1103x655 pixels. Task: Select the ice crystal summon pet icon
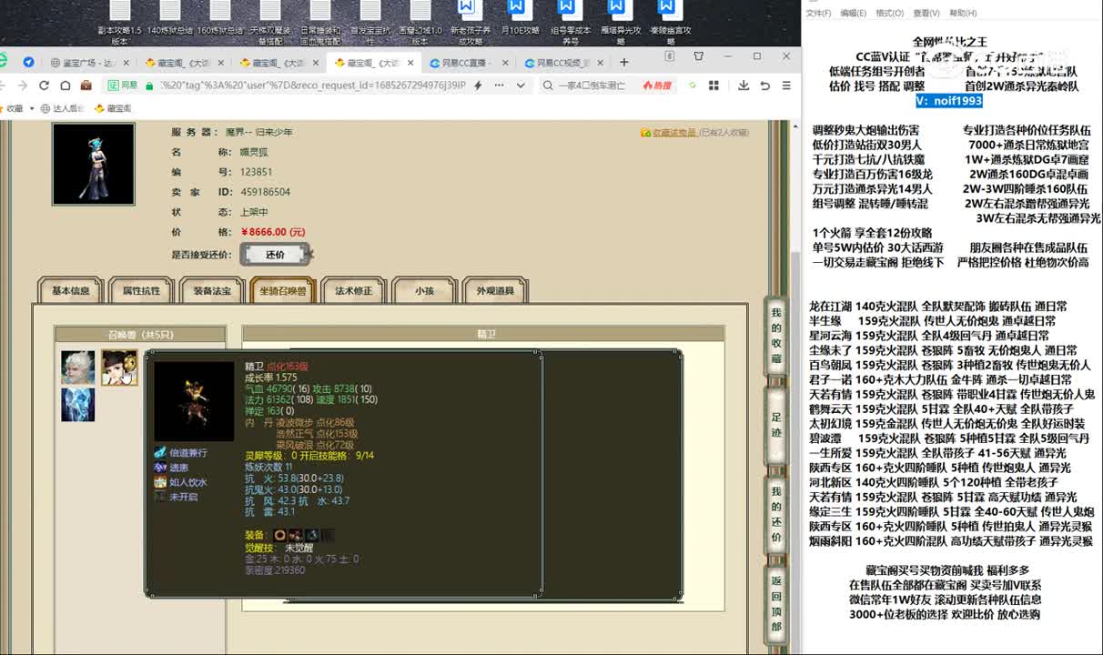pyautogui.click(x=77, y=405)
